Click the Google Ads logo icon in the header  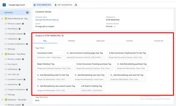point(76,5)
